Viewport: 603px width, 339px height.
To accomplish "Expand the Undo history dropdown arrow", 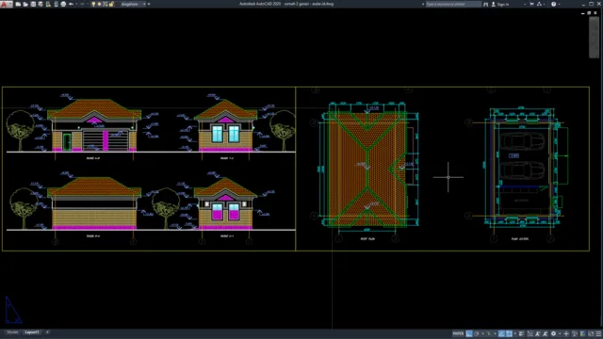I will [x=76, y=4].
